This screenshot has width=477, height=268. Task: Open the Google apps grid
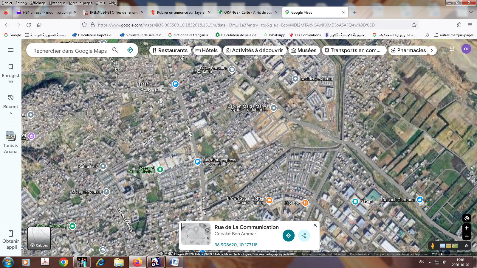coord(452,49)
